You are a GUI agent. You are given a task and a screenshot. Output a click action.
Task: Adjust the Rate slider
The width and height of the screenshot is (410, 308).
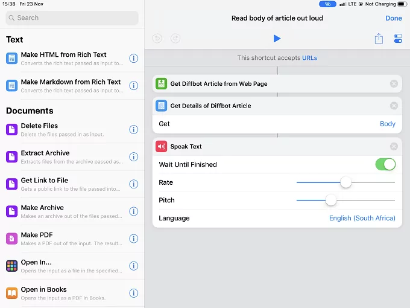pos(345,182)
